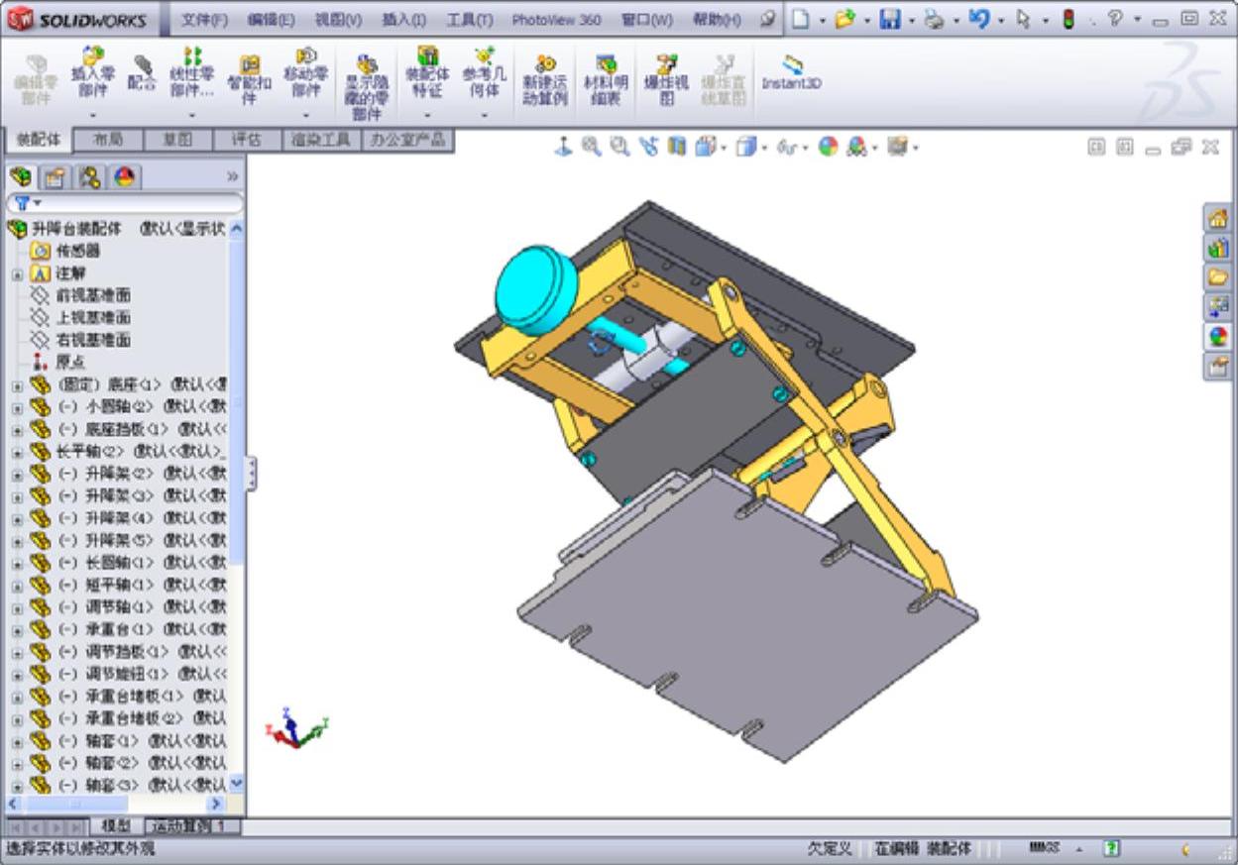Click the Zoom to Area view icon

[620, 147]
